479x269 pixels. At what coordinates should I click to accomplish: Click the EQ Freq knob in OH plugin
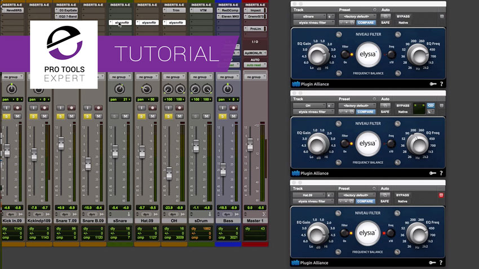(x=417, y=144)
